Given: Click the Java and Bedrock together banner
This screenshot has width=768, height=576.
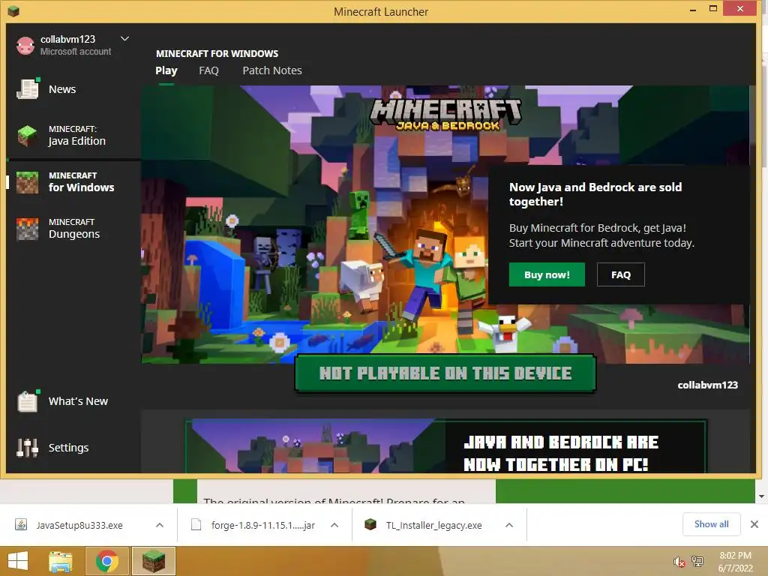Looking at the screenshot, I should point(445,445).
